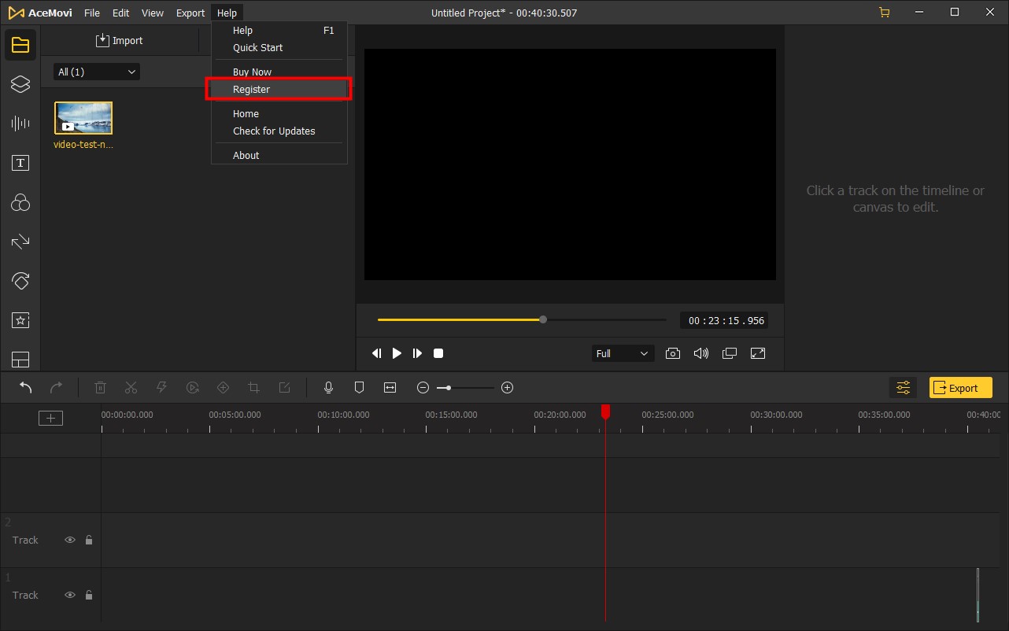The image size is (1009, 631).
Task: Click the voiceover microphone icon
Action: [x=329, y=387]
